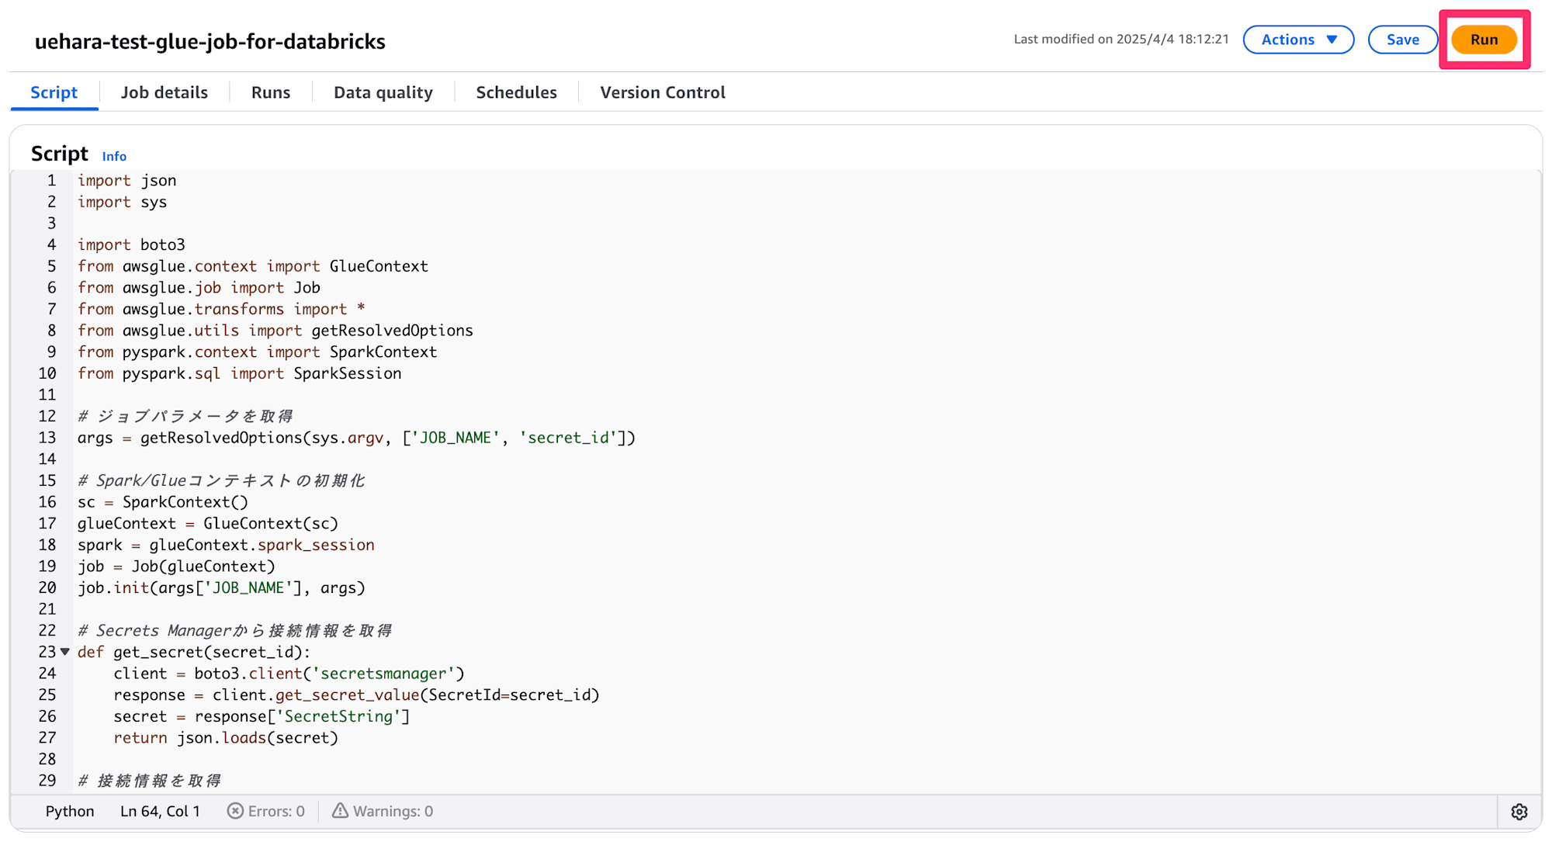Select the Data quality tab
Viewport: 1552px width, 842px height.
(x=383, y=92)
